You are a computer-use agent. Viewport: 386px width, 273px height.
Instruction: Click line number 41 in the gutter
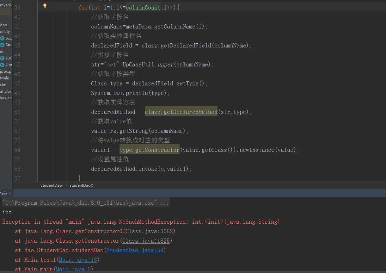17,27
